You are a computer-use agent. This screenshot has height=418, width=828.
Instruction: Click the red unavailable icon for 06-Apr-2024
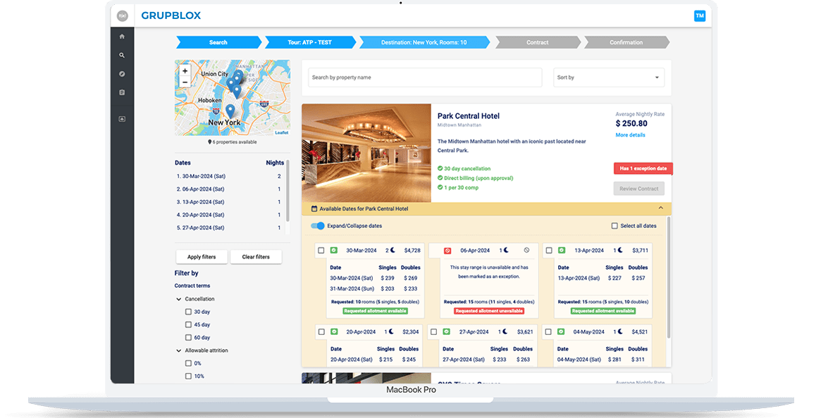point(447,251)
